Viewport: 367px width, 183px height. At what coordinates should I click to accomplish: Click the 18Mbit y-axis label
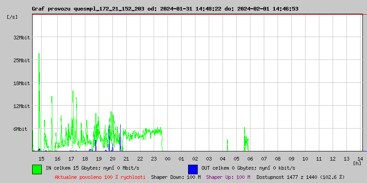tap(22, 83)
